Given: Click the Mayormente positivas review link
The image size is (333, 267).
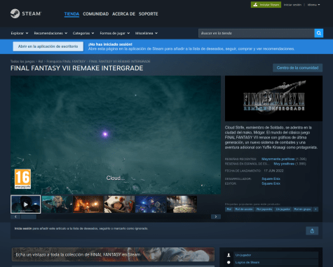Looking at the screenshot, I should (278, 159).
